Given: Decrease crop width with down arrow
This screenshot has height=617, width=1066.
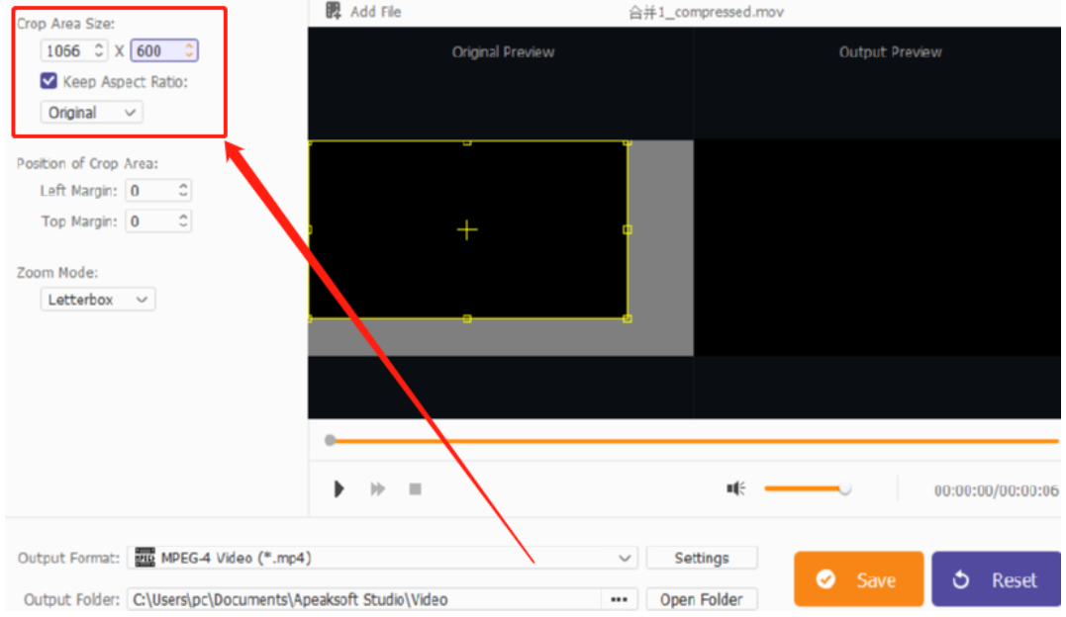Looking at the screenshot, I should pos(99,55).
